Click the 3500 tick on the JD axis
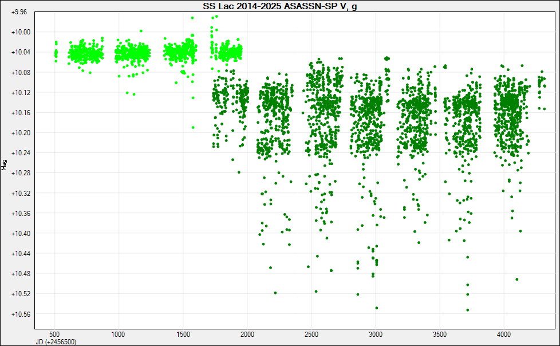The height and width of the screenshot is (346, 560). (440, 334)
